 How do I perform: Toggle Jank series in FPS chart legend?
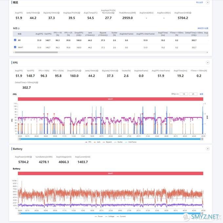click(97, 142)
